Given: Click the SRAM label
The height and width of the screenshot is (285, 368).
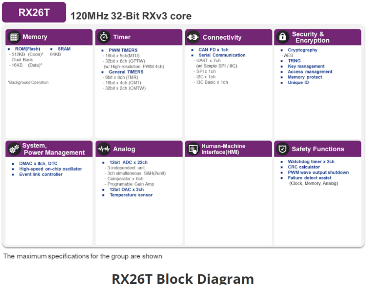Looking at the screenshot, I should pyautogui.click(x=64, y=49).
